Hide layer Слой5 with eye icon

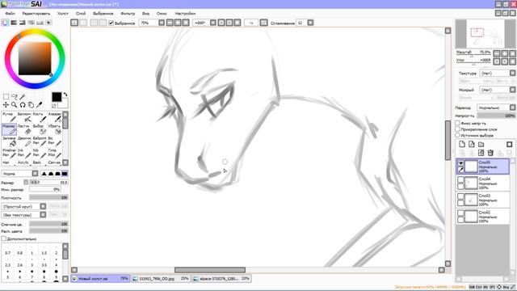point(461,163)
